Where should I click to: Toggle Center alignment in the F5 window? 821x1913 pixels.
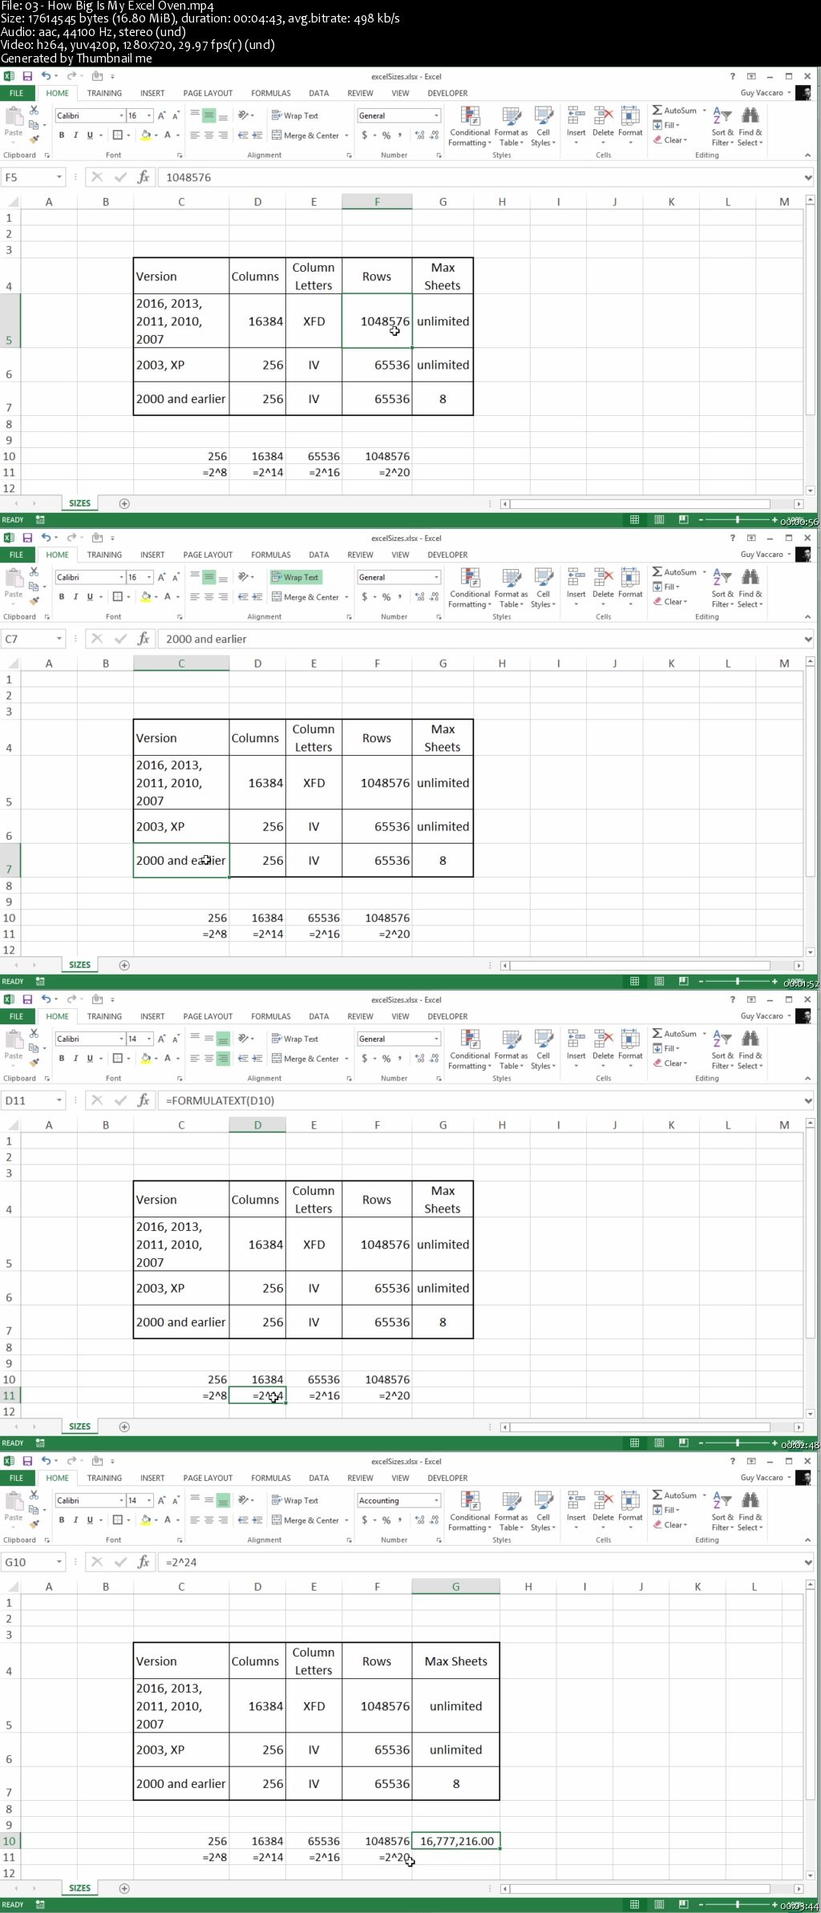click(208, 135)
